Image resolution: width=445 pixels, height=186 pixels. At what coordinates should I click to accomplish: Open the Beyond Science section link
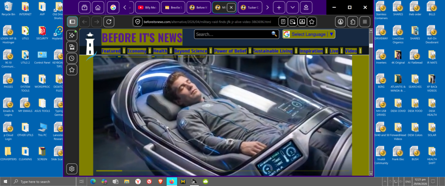[190, 51]
